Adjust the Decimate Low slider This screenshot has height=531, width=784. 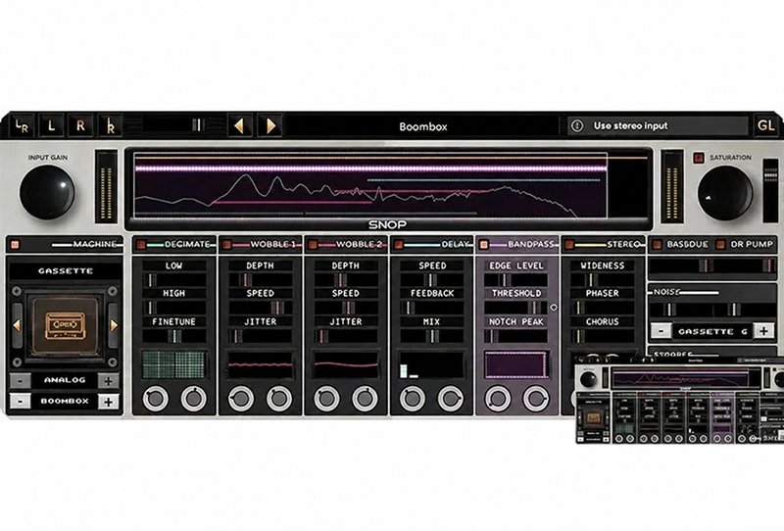pyautogui.click(x=174, y=280)
